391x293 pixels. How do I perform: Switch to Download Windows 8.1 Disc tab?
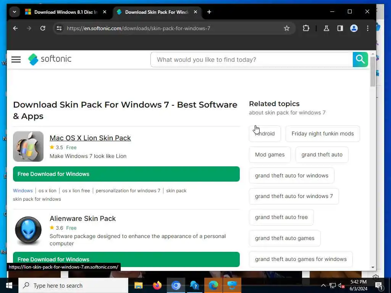[x=66, y=12]
